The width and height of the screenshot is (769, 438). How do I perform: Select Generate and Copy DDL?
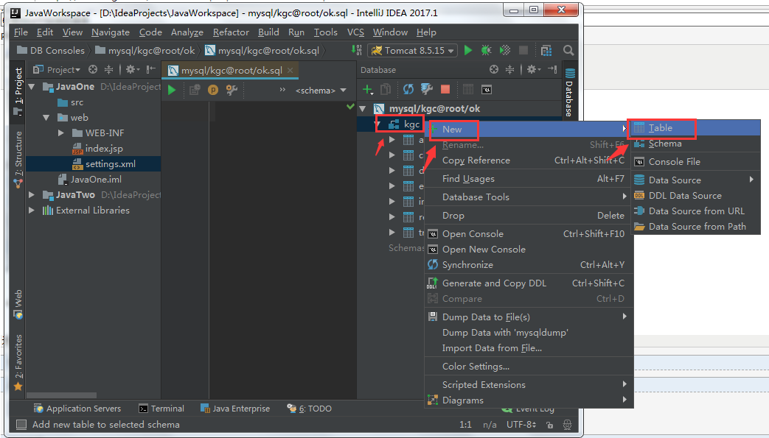(x=529, y=283)
